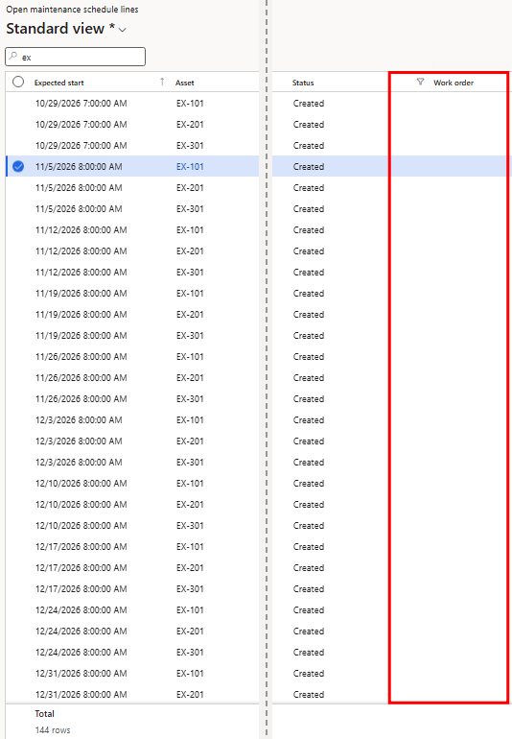Click the Status column header
512x739 pixels.
click(x=303, y=83)
